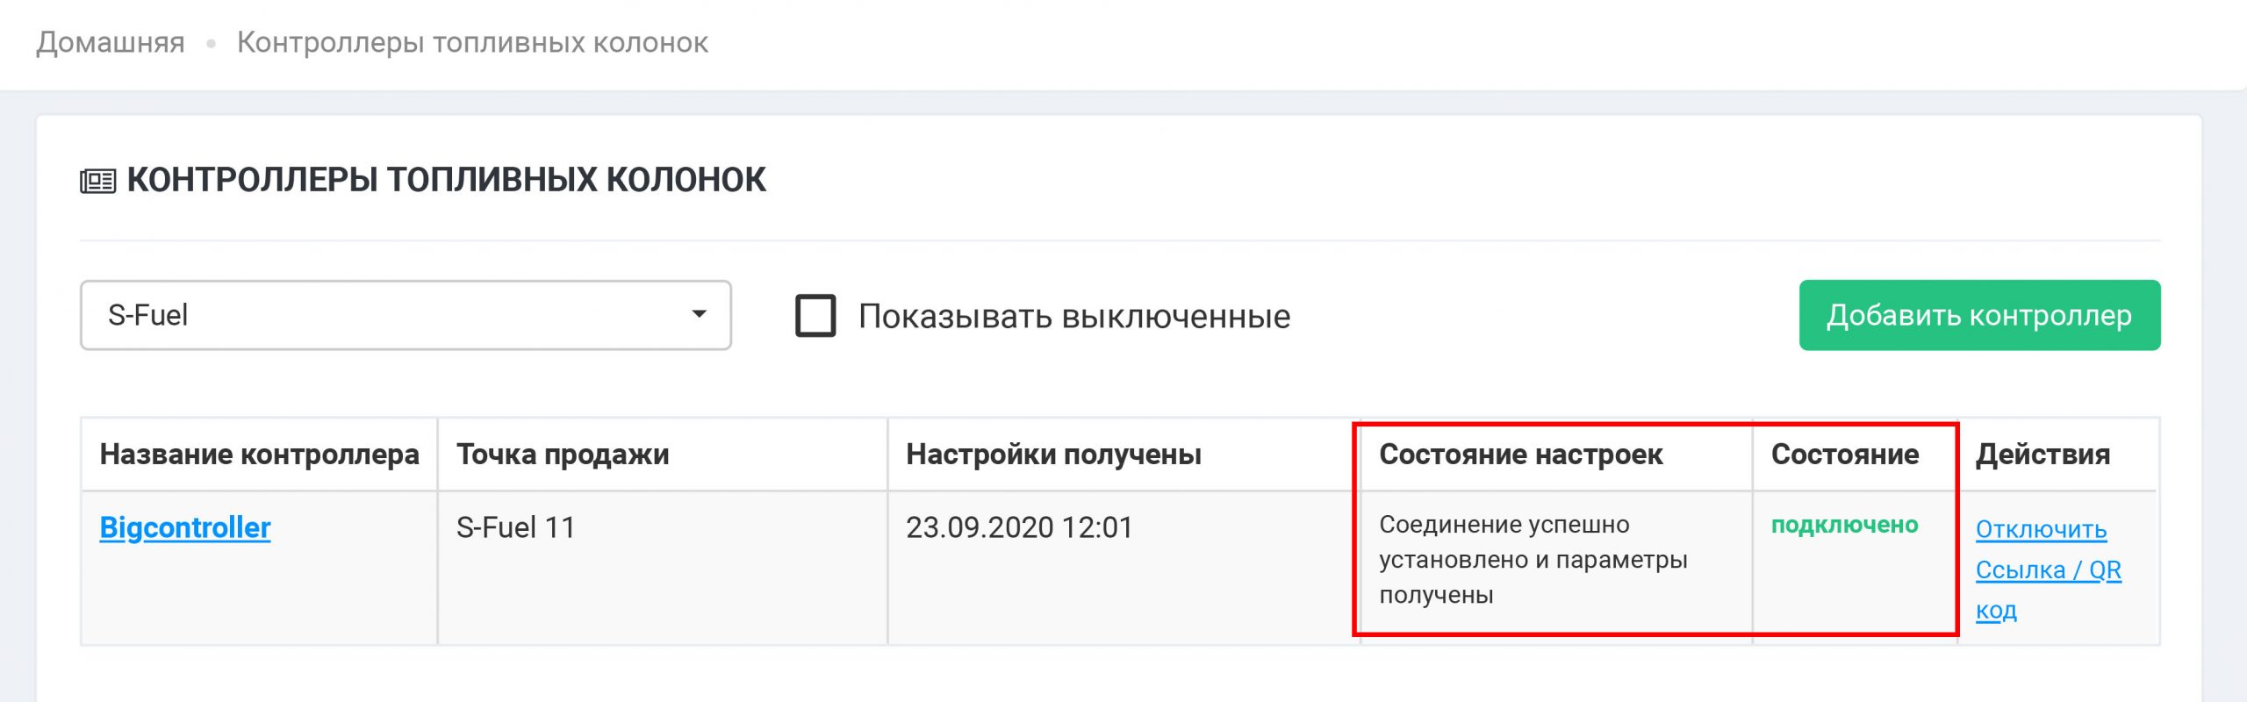Go to the 'Домашняя' breadcrumb
Image resolution: width=2247 pixels, height=702 pixels.
[x=111, y=42]
